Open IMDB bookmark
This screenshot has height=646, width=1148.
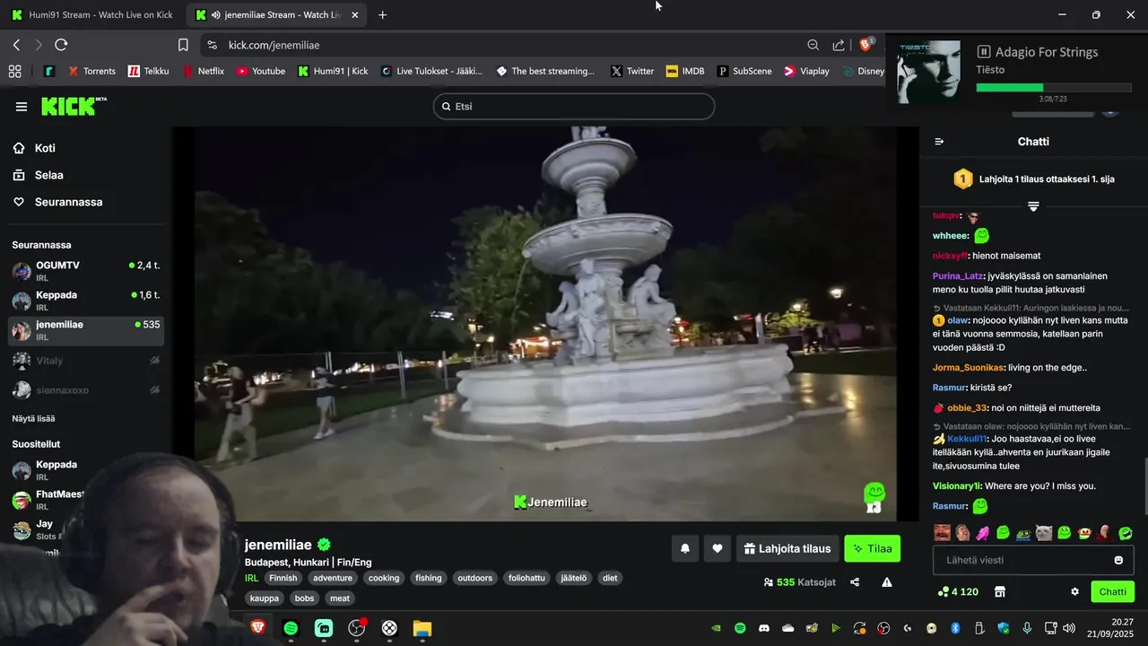click(x=685, y=71)
